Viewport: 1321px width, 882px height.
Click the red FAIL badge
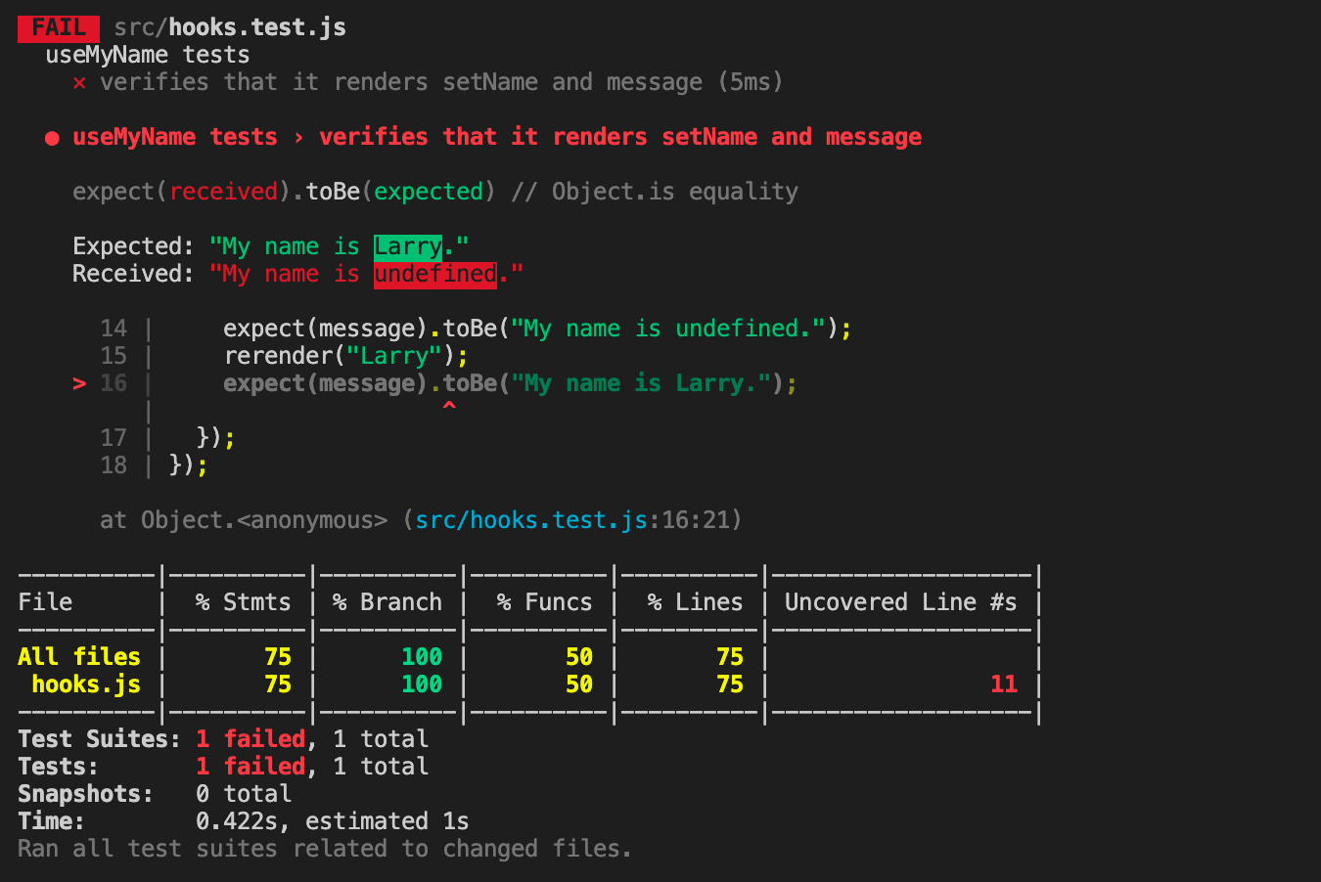pyautogui.click(x=57, y=28)
